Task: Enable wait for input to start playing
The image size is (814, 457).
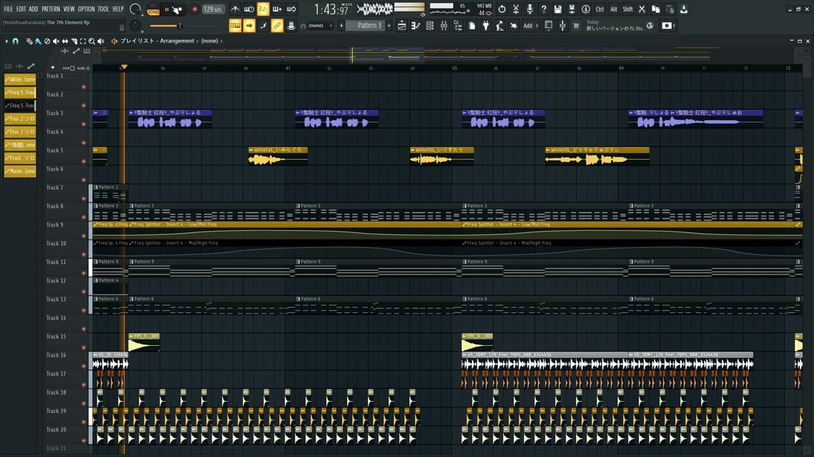Action: point(249,9)
